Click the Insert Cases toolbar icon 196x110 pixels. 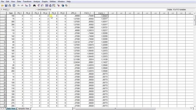point(39,5)
